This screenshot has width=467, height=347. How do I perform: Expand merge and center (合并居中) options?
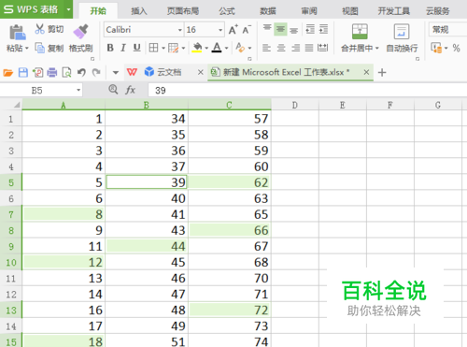click(x=377, y=48)
